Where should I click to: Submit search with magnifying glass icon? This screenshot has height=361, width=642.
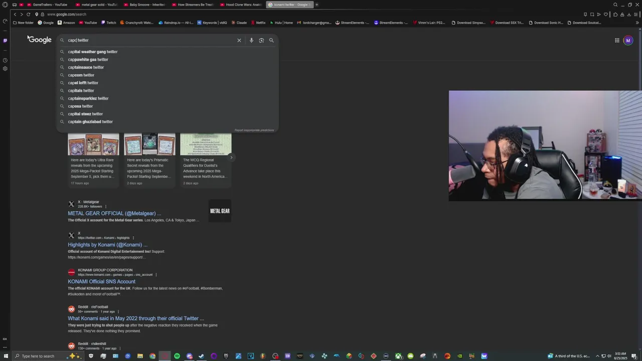tap(271, 40)
